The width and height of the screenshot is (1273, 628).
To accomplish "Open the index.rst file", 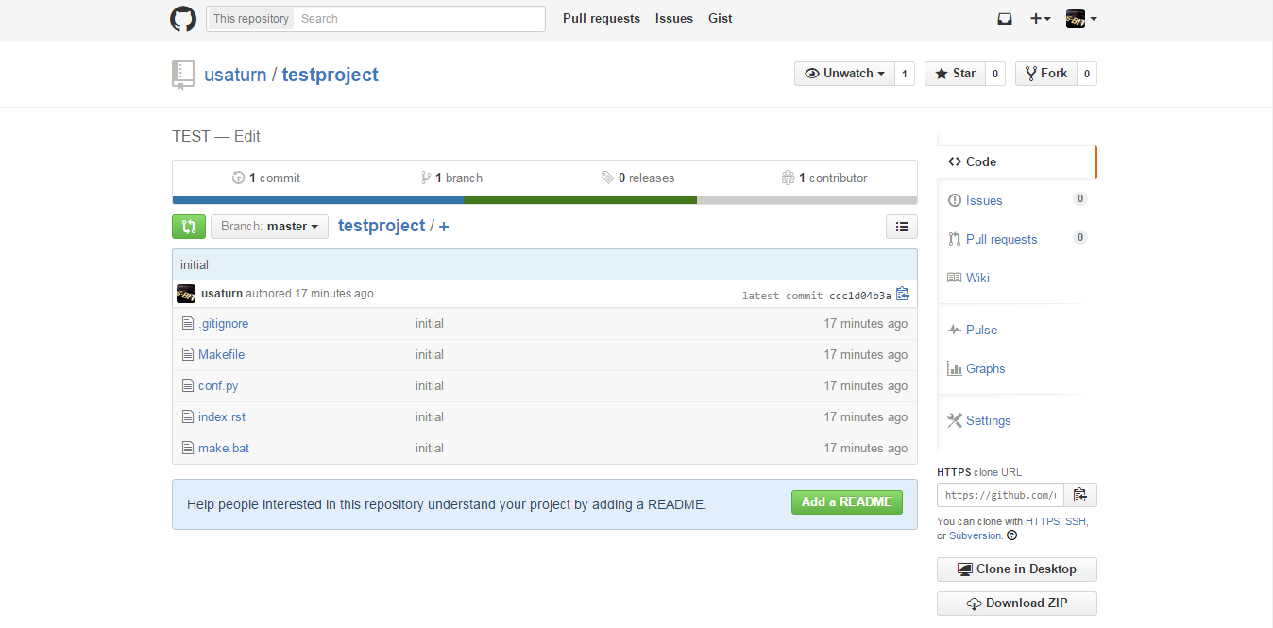I will tap(222, 416).
